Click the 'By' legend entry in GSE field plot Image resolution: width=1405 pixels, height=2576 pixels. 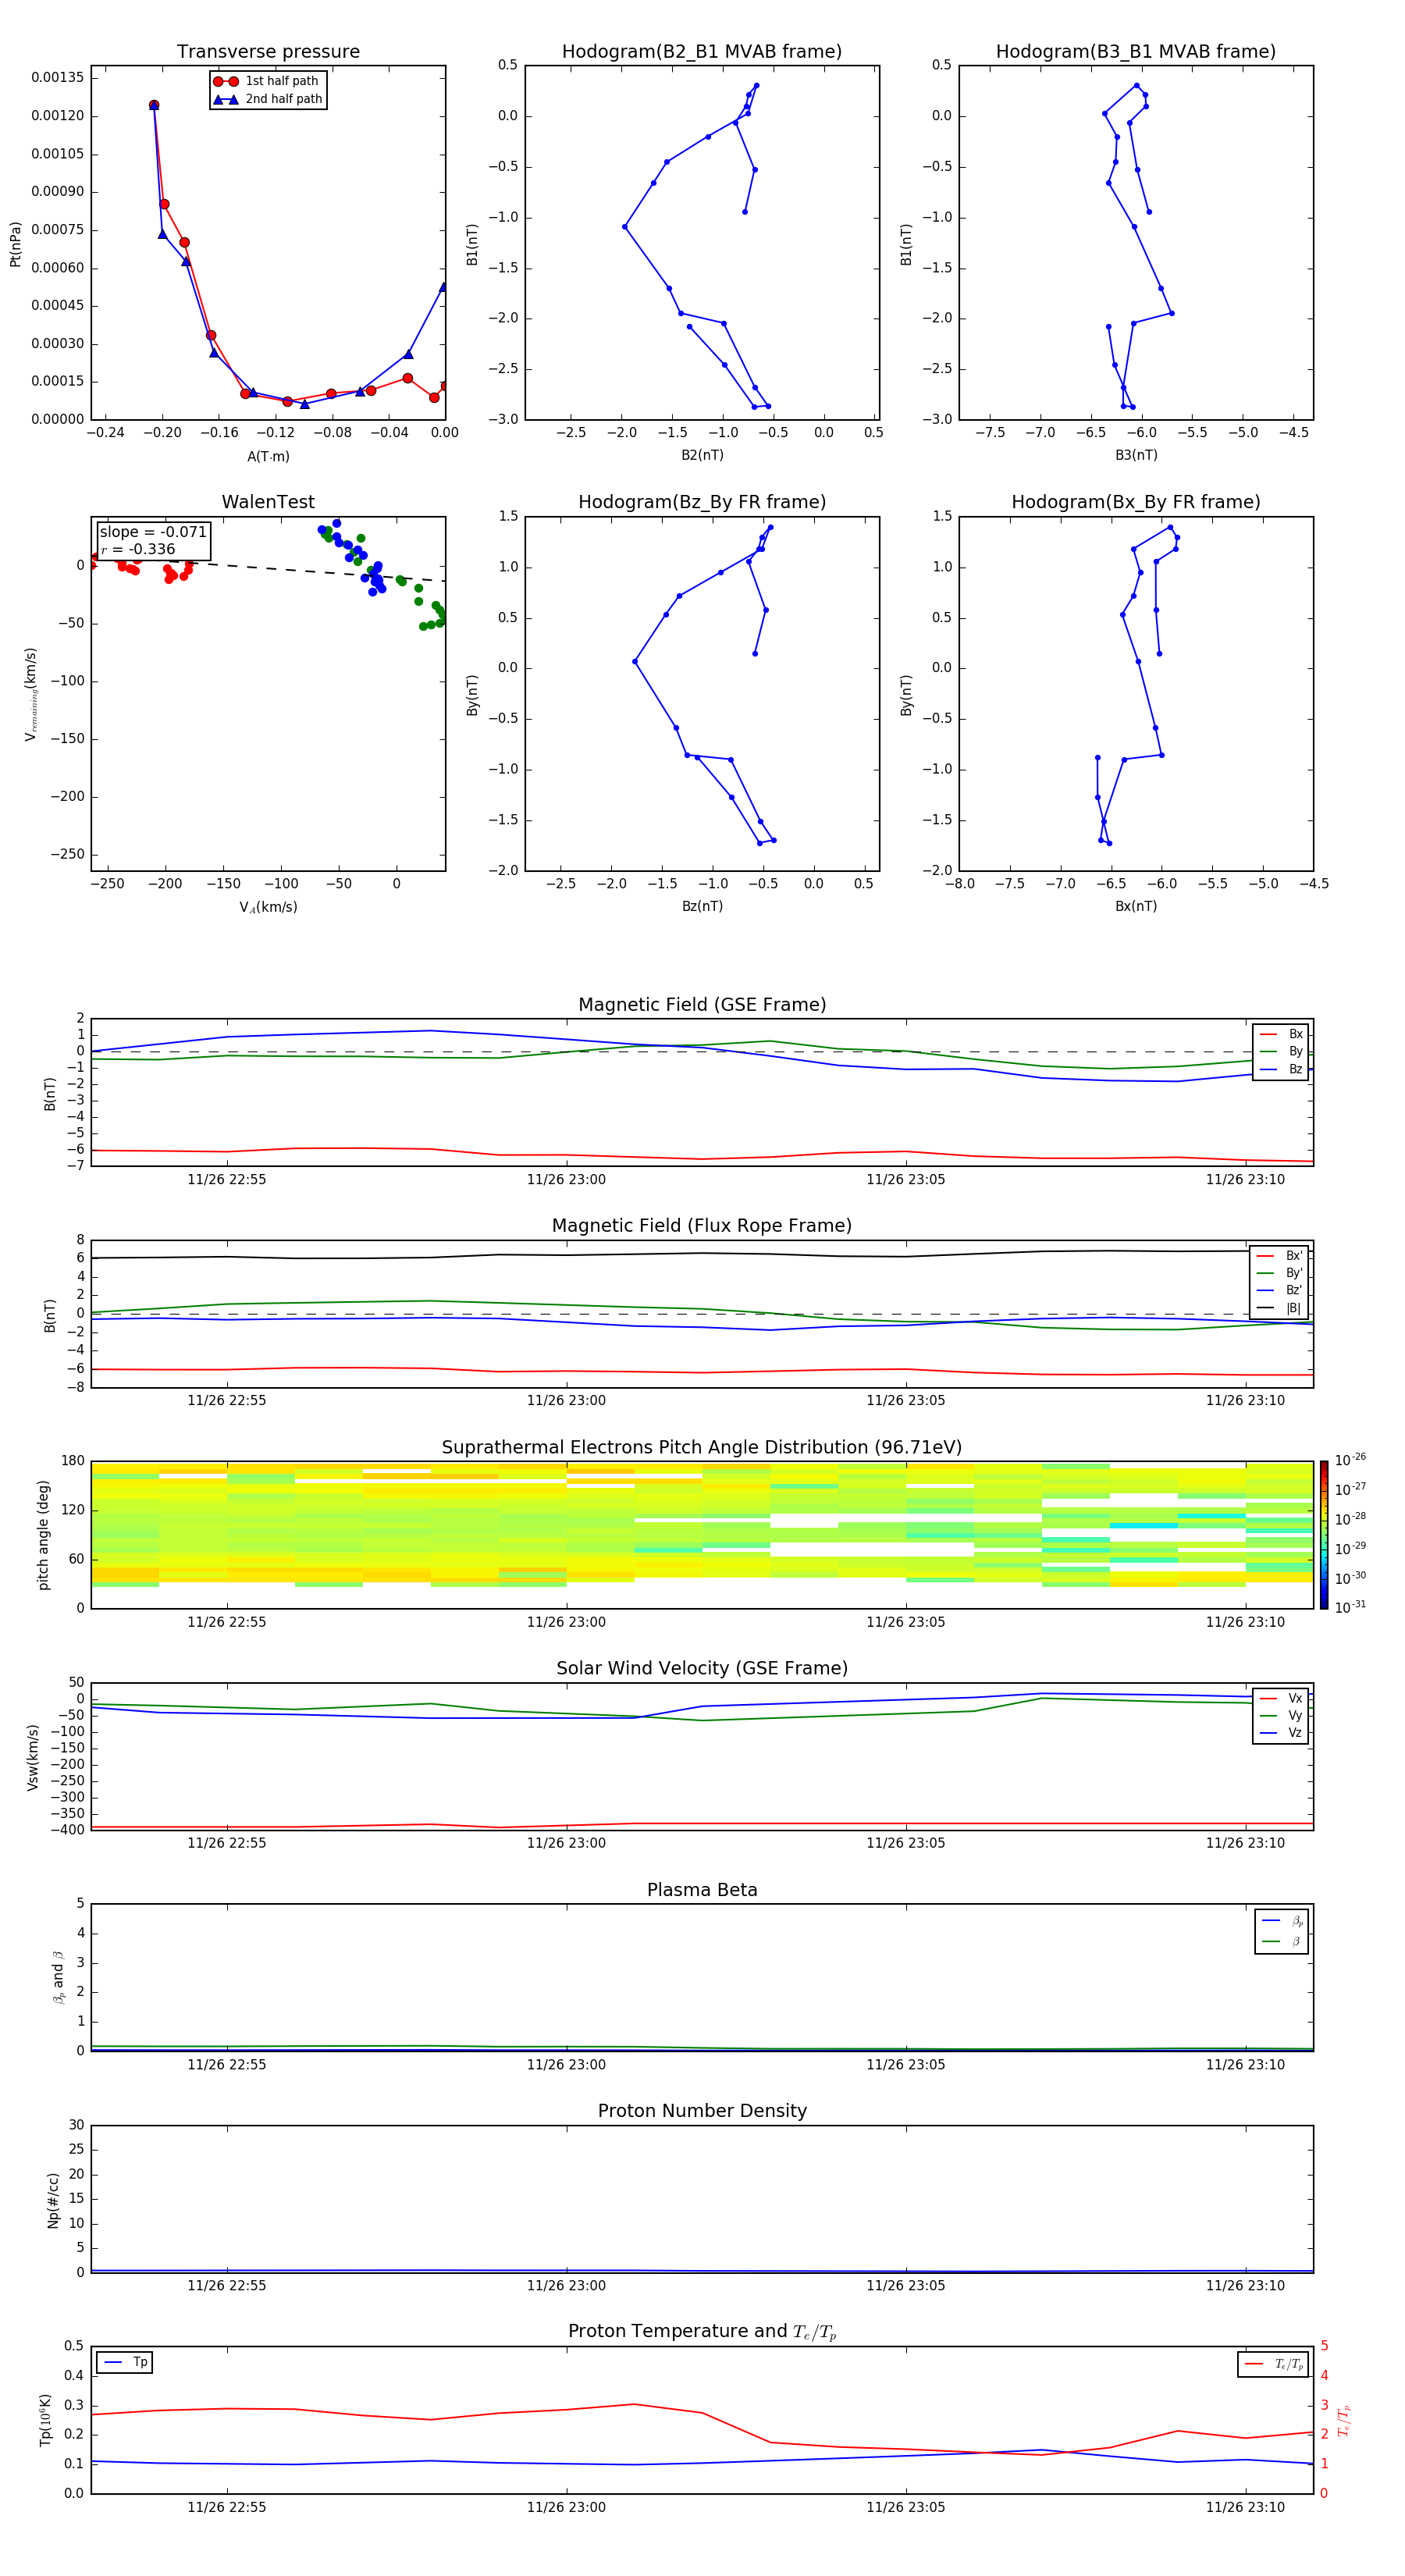(x=1281, y=1051)
